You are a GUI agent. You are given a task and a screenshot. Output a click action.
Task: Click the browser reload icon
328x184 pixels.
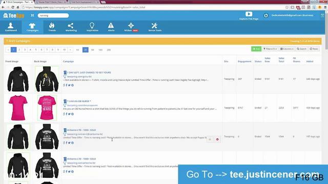point(13,7)
